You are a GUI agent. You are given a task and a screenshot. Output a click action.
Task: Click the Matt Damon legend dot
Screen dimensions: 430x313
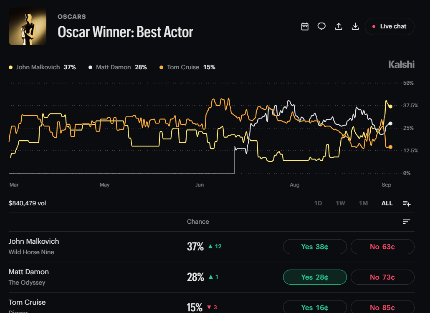[90, 68]
